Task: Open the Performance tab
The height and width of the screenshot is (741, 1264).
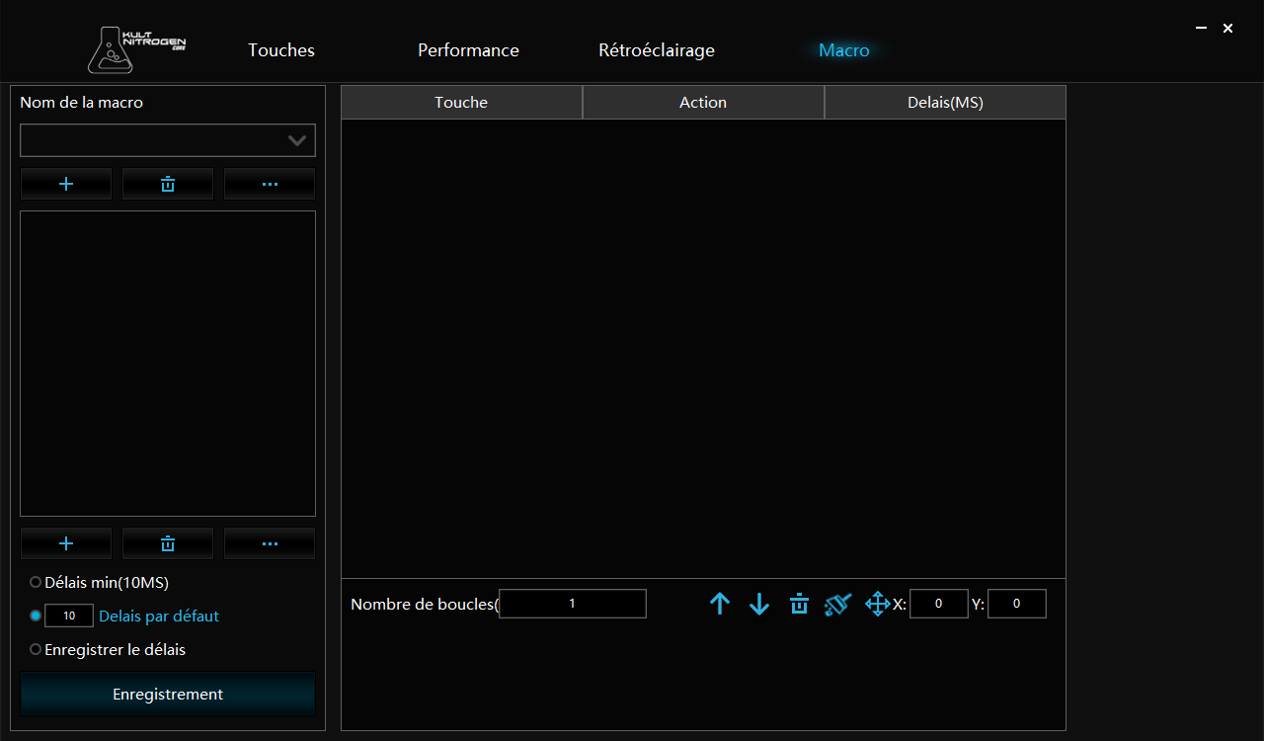Action: click(468, 50)
